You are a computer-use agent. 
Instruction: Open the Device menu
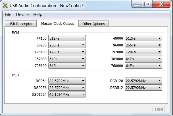coord(22,15)
